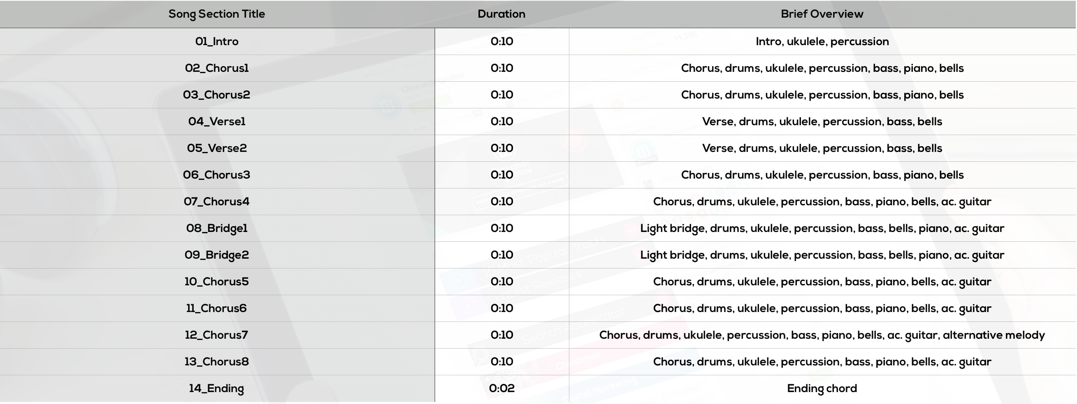1077x404 pixels.
Task: Click the 0:10 duration in the 04_Verse1 row
Action: pos(502,122)
